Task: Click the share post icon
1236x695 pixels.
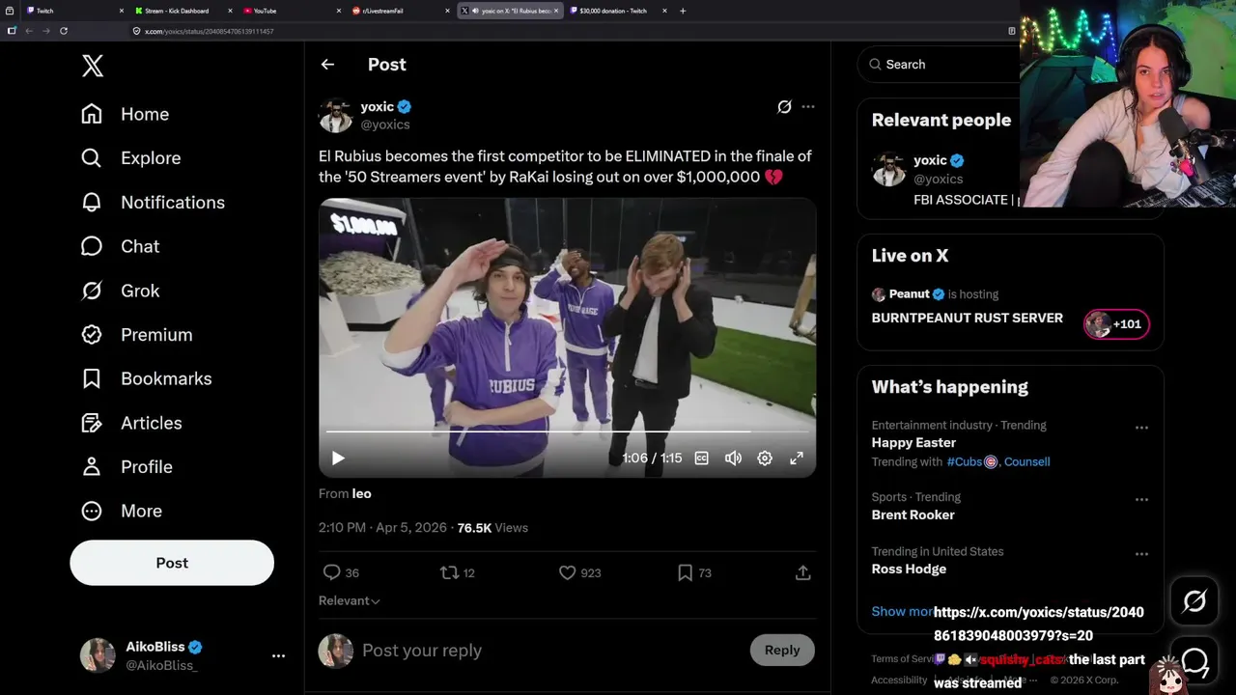Action: pos(802,572)
